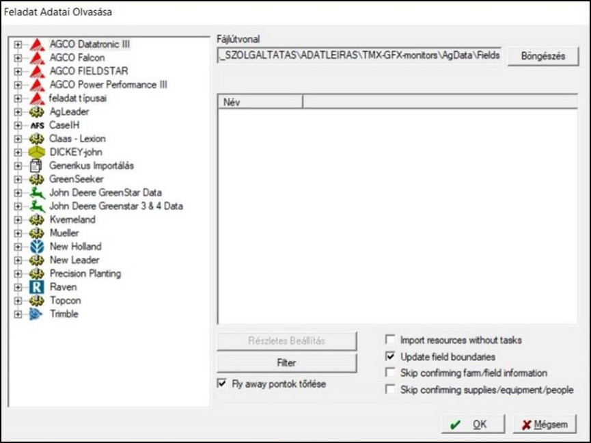Enable Skip confirming farm/field information
This screenshot has width=591, height=443.
click(x=390, y=373)
